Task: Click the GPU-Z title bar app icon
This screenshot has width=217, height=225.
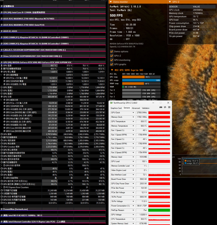Action: coord(111,103)
